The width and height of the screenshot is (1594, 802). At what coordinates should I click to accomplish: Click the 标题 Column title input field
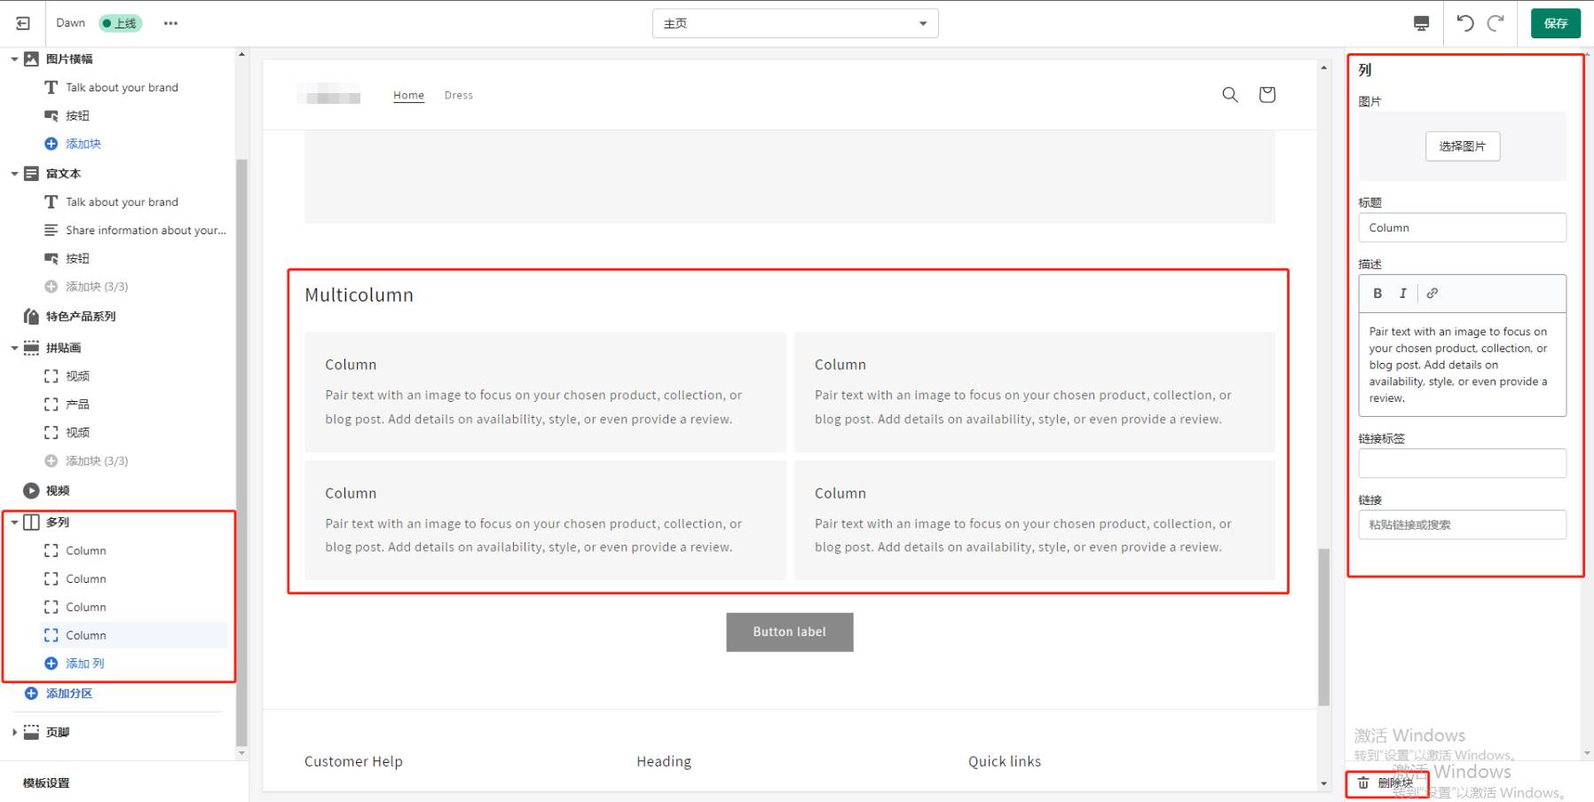[x=1462, y=228]
